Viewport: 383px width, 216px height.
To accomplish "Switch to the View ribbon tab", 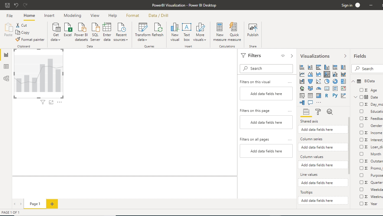I will [x=95, y=15].
